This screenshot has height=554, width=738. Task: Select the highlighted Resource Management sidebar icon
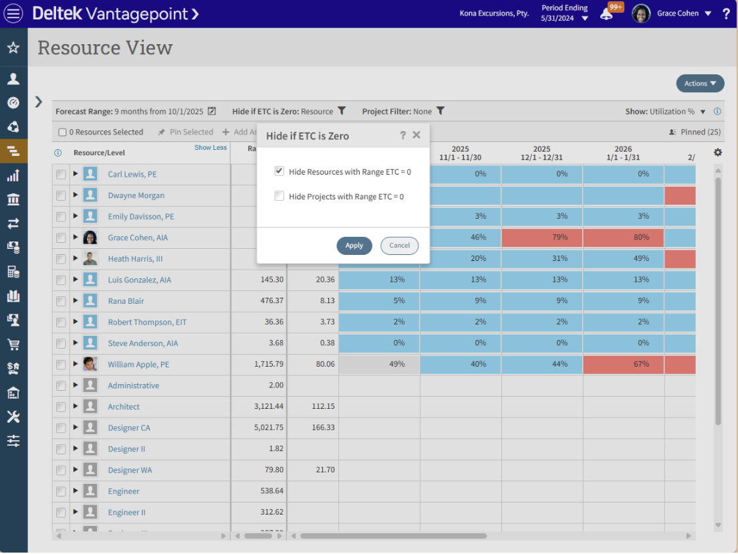click(x=13, y=151)
